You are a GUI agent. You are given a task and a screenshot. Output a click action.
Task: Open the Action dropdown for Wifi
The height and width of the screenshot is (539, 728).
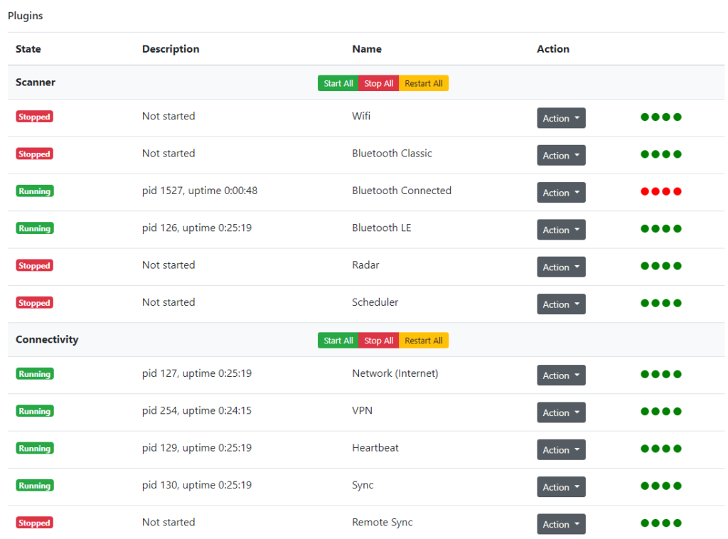561,118
